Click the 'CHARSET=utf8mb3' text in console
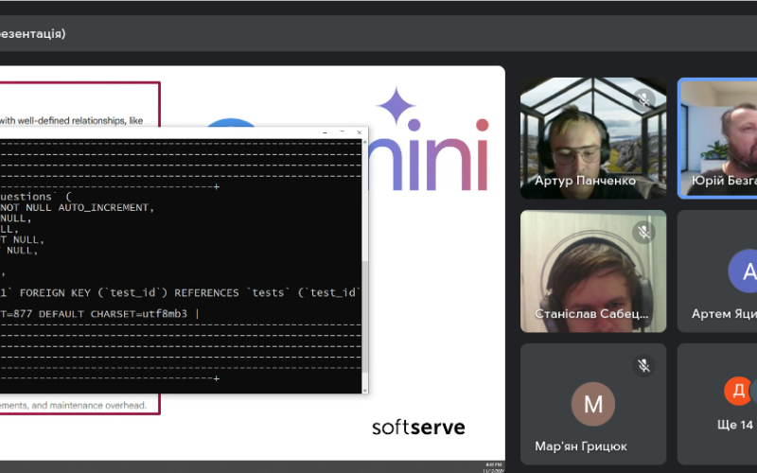Viewport: 757px width, 473px height. tap(138, 314)
